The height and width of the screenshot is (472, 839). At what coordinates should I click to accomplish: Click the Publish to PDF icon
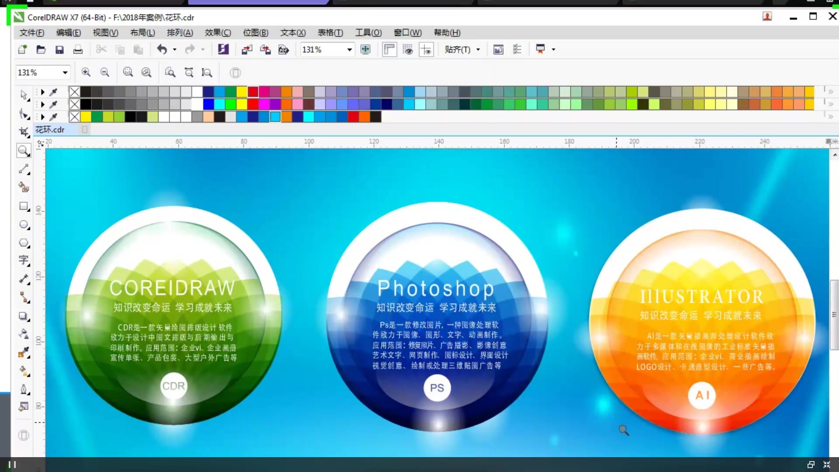click(284, 50)
